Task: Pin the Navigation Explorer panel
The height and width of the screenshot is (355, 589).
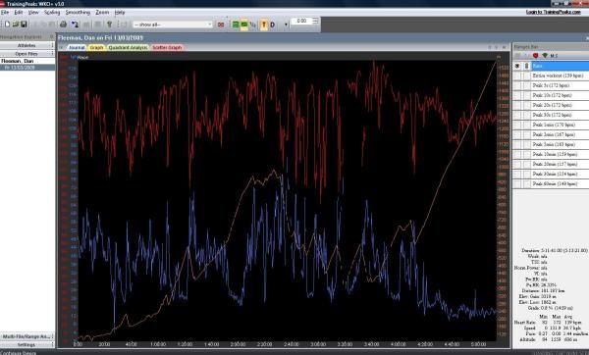Action: (52, 37)
